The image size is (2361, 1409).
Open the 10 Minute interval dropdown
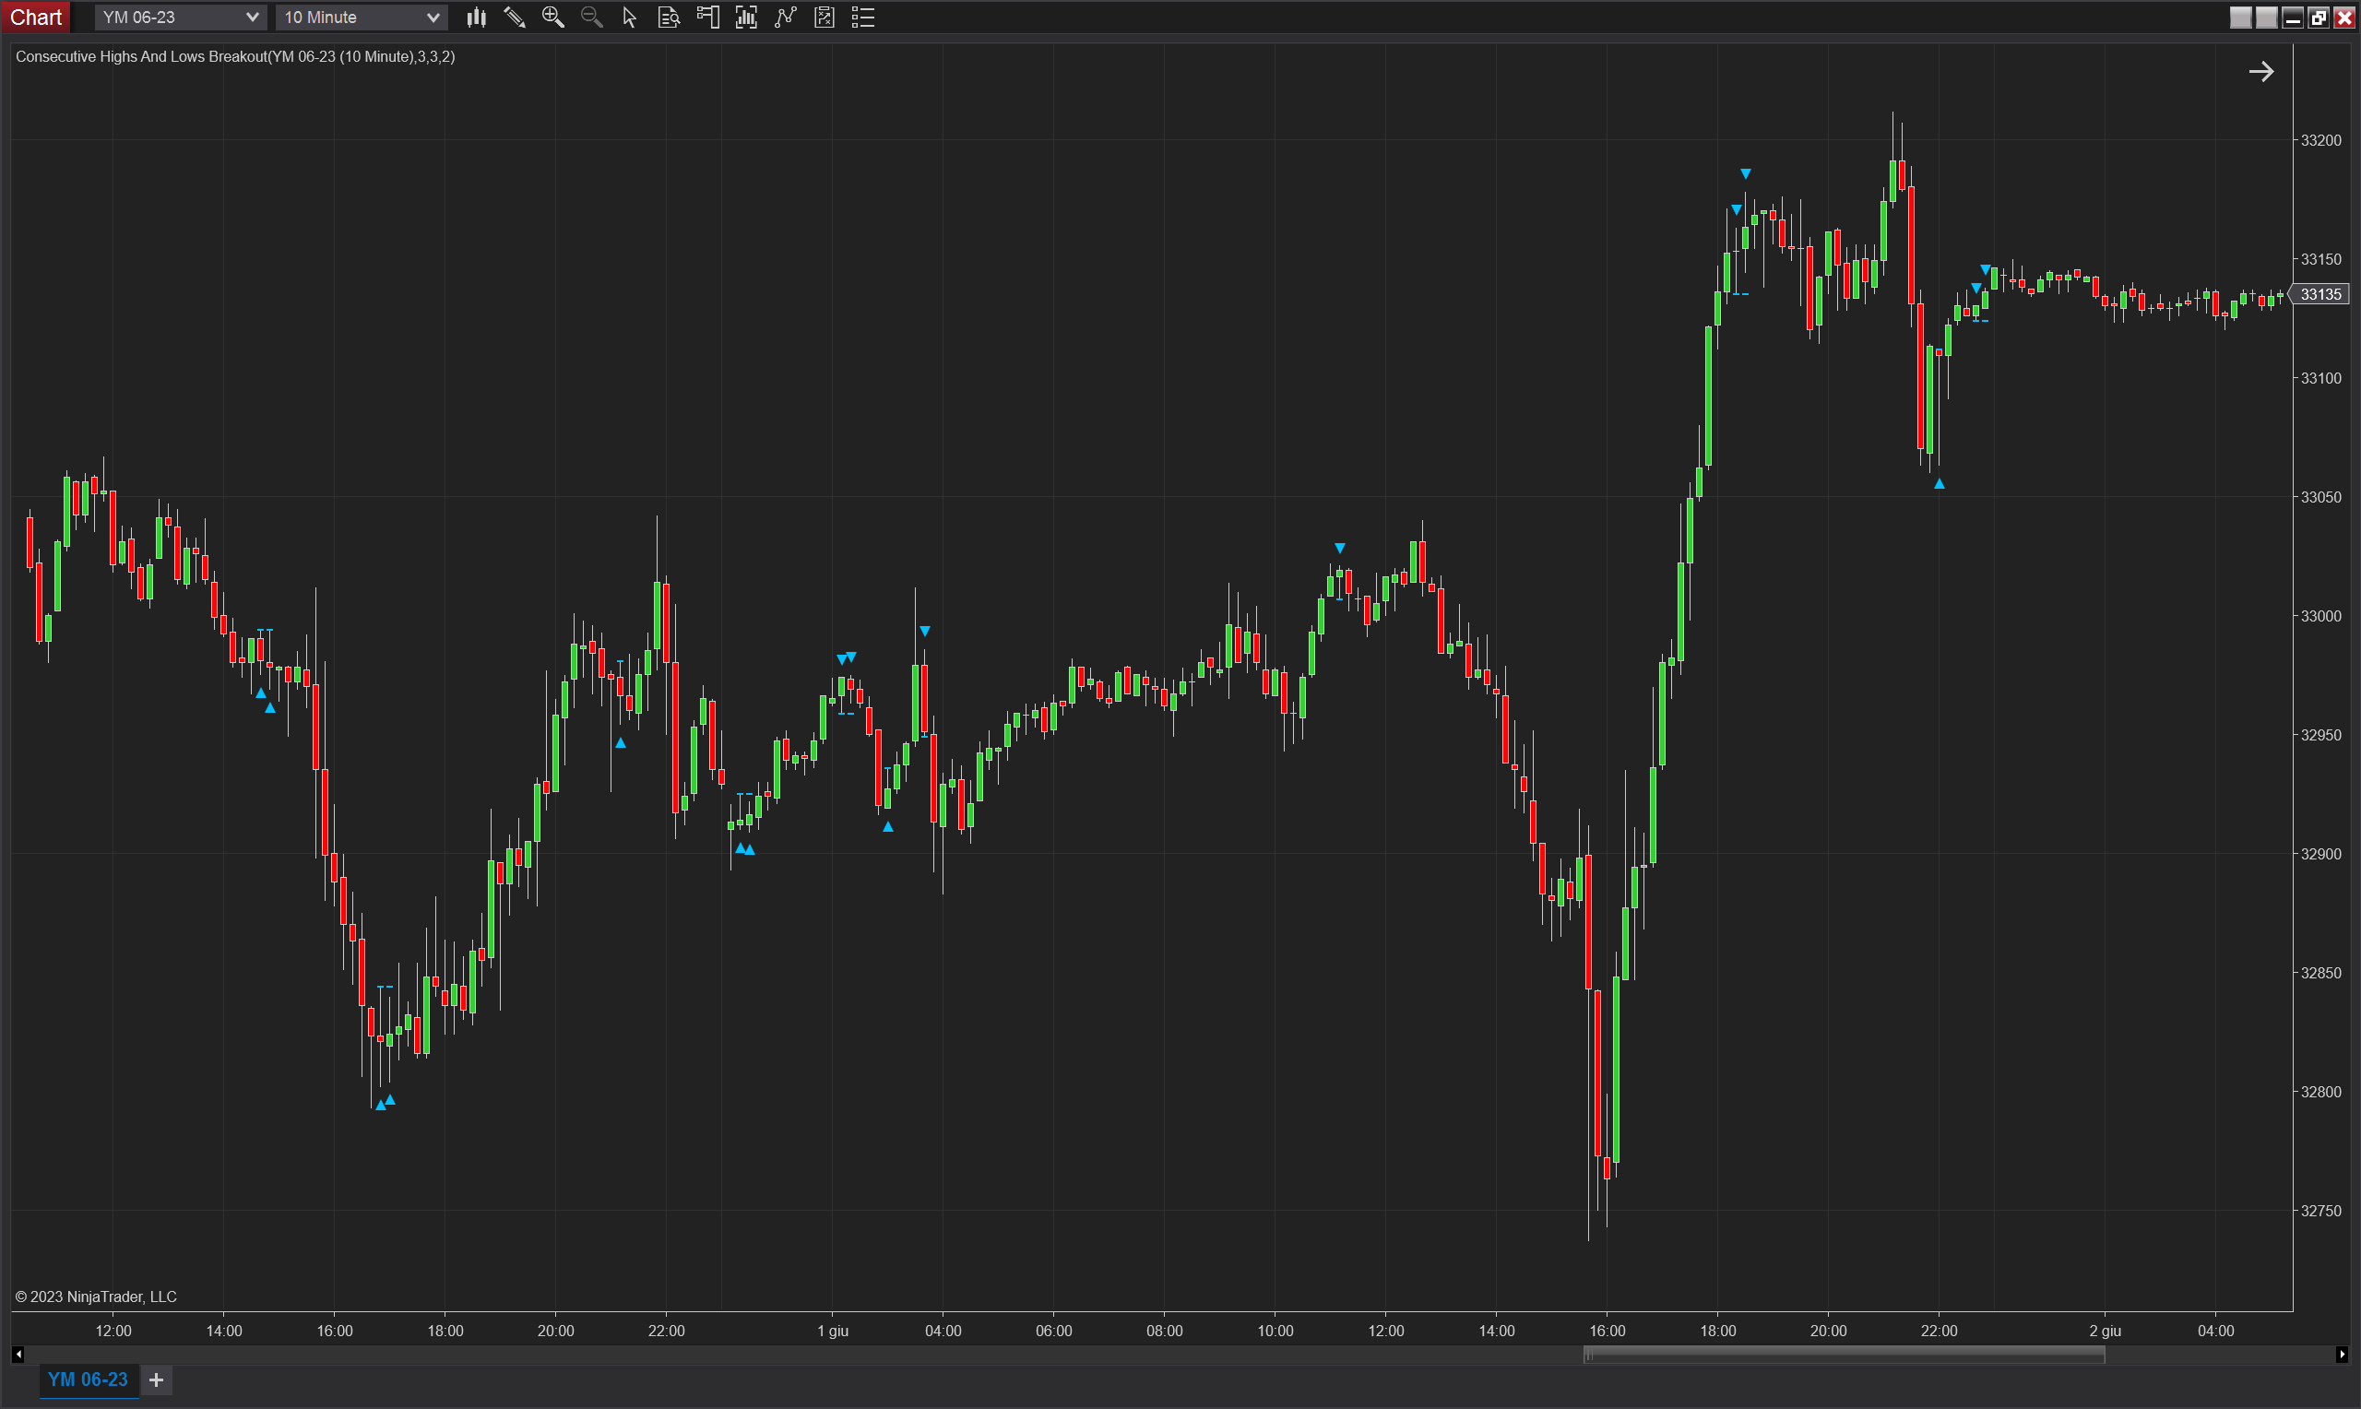point(361,18)
